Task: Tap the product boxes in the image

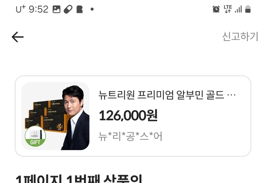Action: pos(46,116)
